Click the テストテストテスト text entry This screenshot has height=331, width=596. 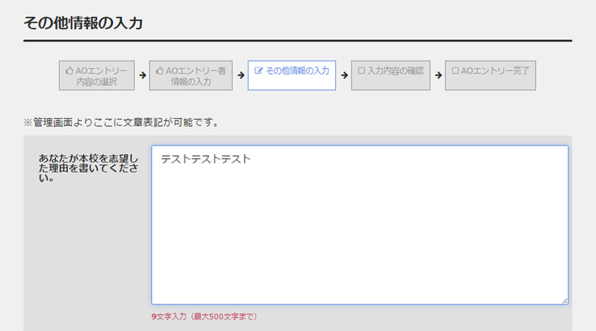click(206, 158)
